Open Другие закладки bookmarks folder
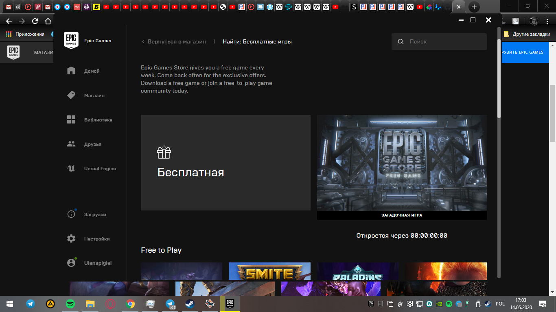The width and height of the screenshot is (556, 312). 527,34
